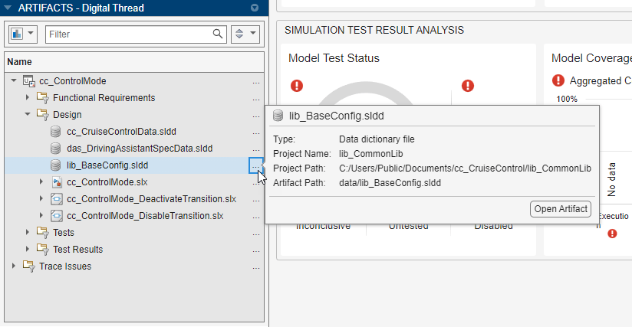Viewport: 632px width, 327px height.
Task: Expand cc_ControlMode_DisableTransition.slx node
Action: 41,216
